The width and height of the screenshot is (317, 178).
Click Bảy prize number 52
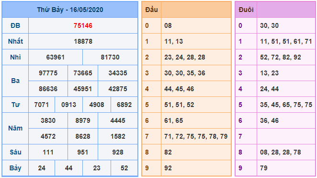pos(125,168)
